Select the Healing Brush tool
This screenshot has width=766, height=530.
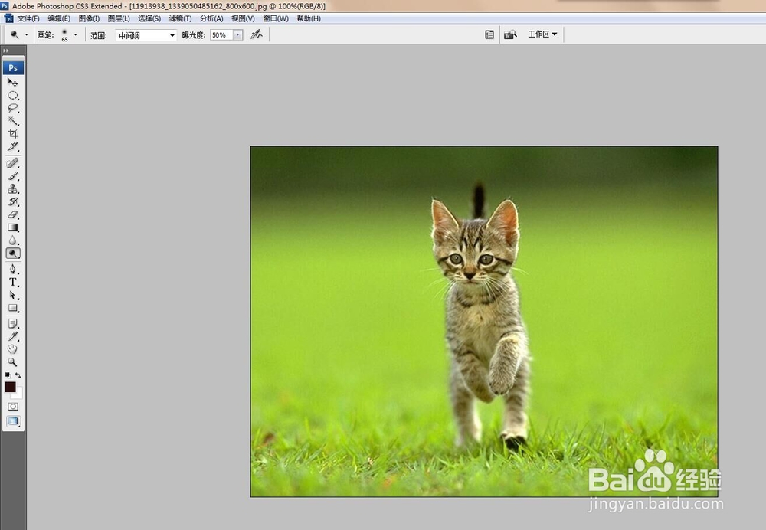click(13, 162)
